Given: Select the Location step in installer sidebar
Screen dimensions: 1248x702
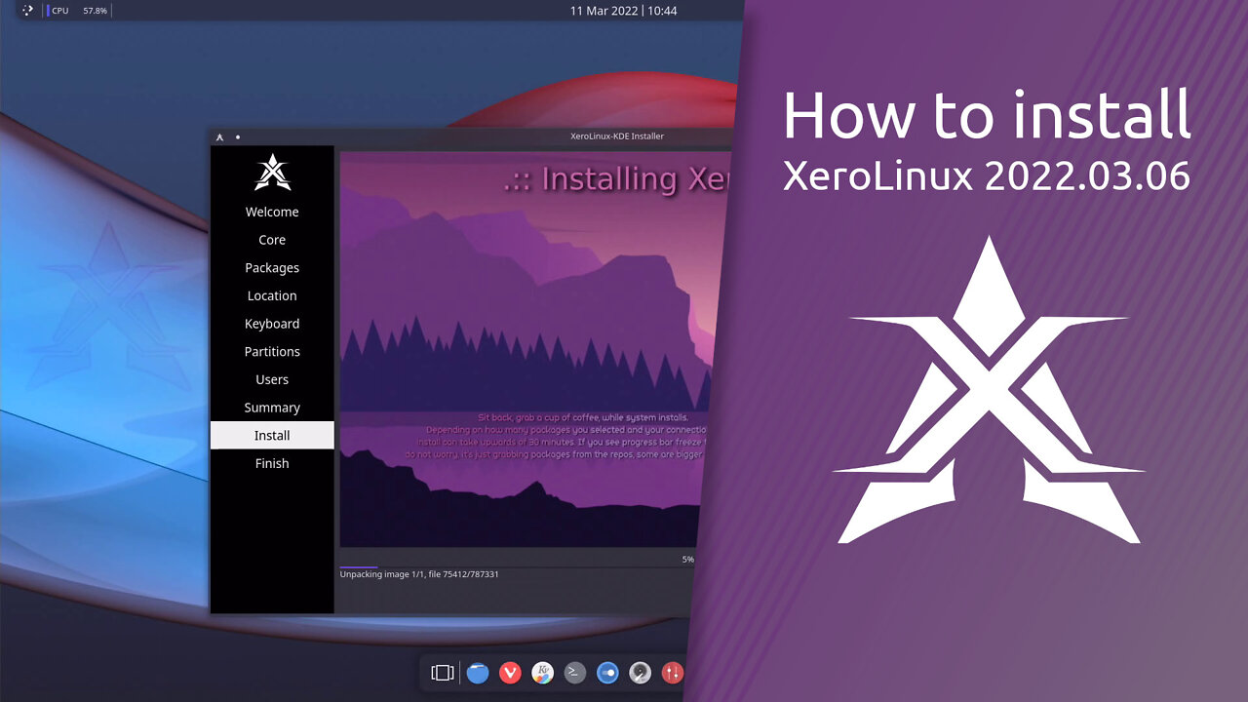Looking at the screenshot, I should [272, 295].
